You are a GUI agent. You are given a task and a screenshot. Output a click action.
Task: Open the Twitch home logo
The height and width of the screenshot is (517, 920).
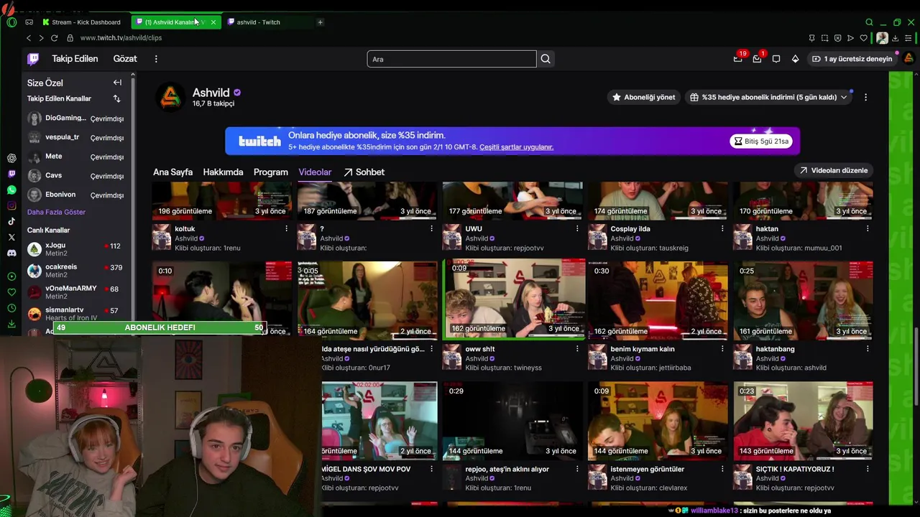33,59
